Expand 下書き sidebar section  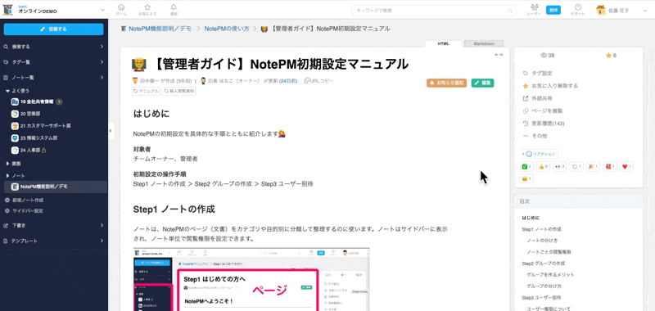coord(53,225)
